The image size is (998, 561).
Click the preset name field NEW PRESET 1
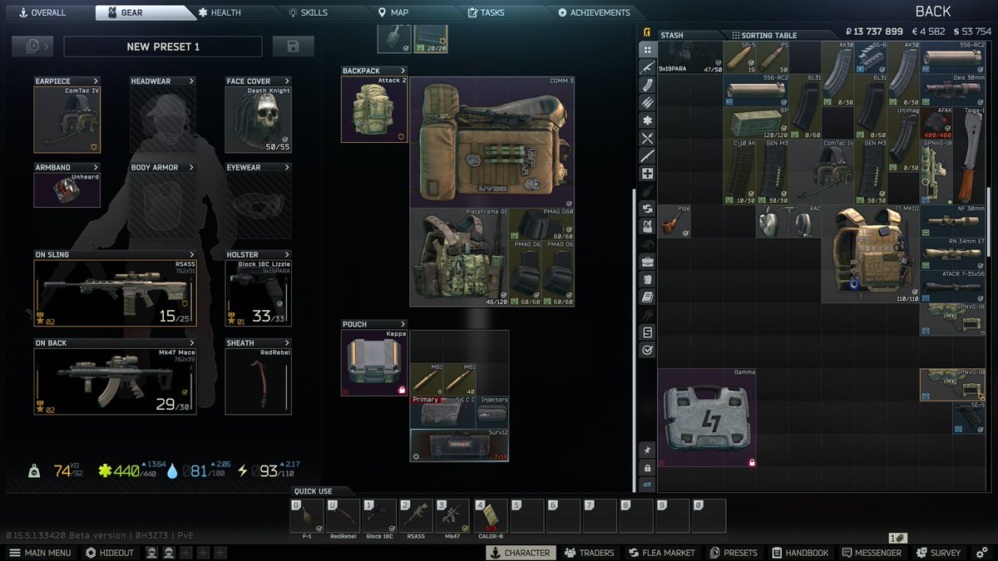point(163,47)
